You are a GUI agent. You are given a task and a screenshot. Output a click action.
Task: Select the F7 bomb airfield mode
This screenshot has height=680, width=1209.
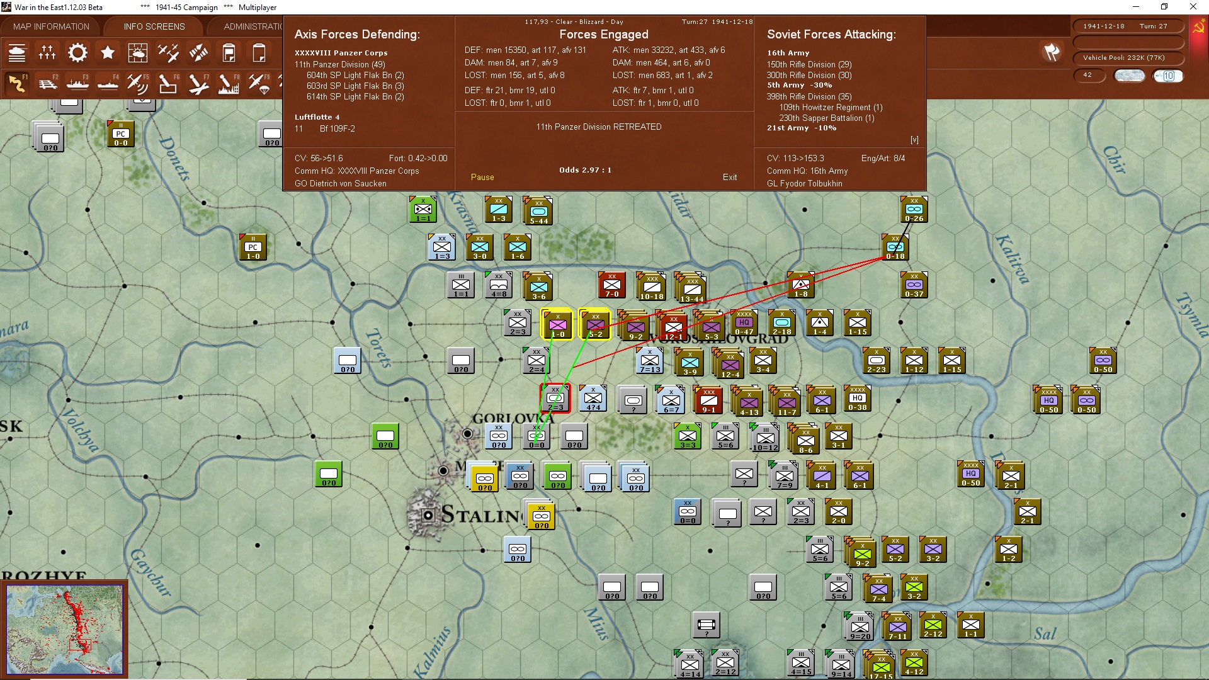coord(198,83)
